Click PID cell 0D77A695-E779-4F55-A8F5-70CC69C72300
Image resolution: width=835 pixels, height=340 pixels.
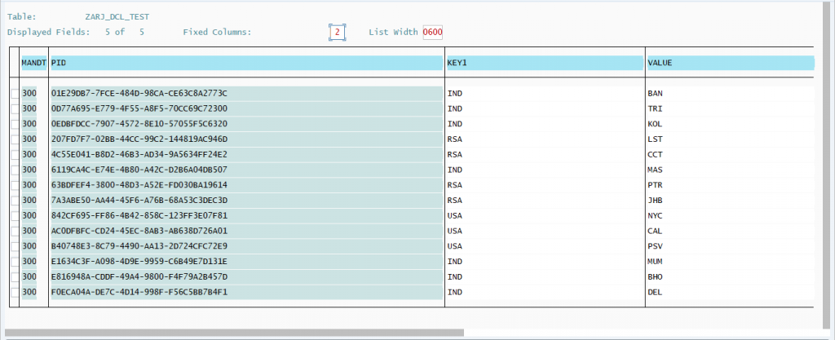246,108
